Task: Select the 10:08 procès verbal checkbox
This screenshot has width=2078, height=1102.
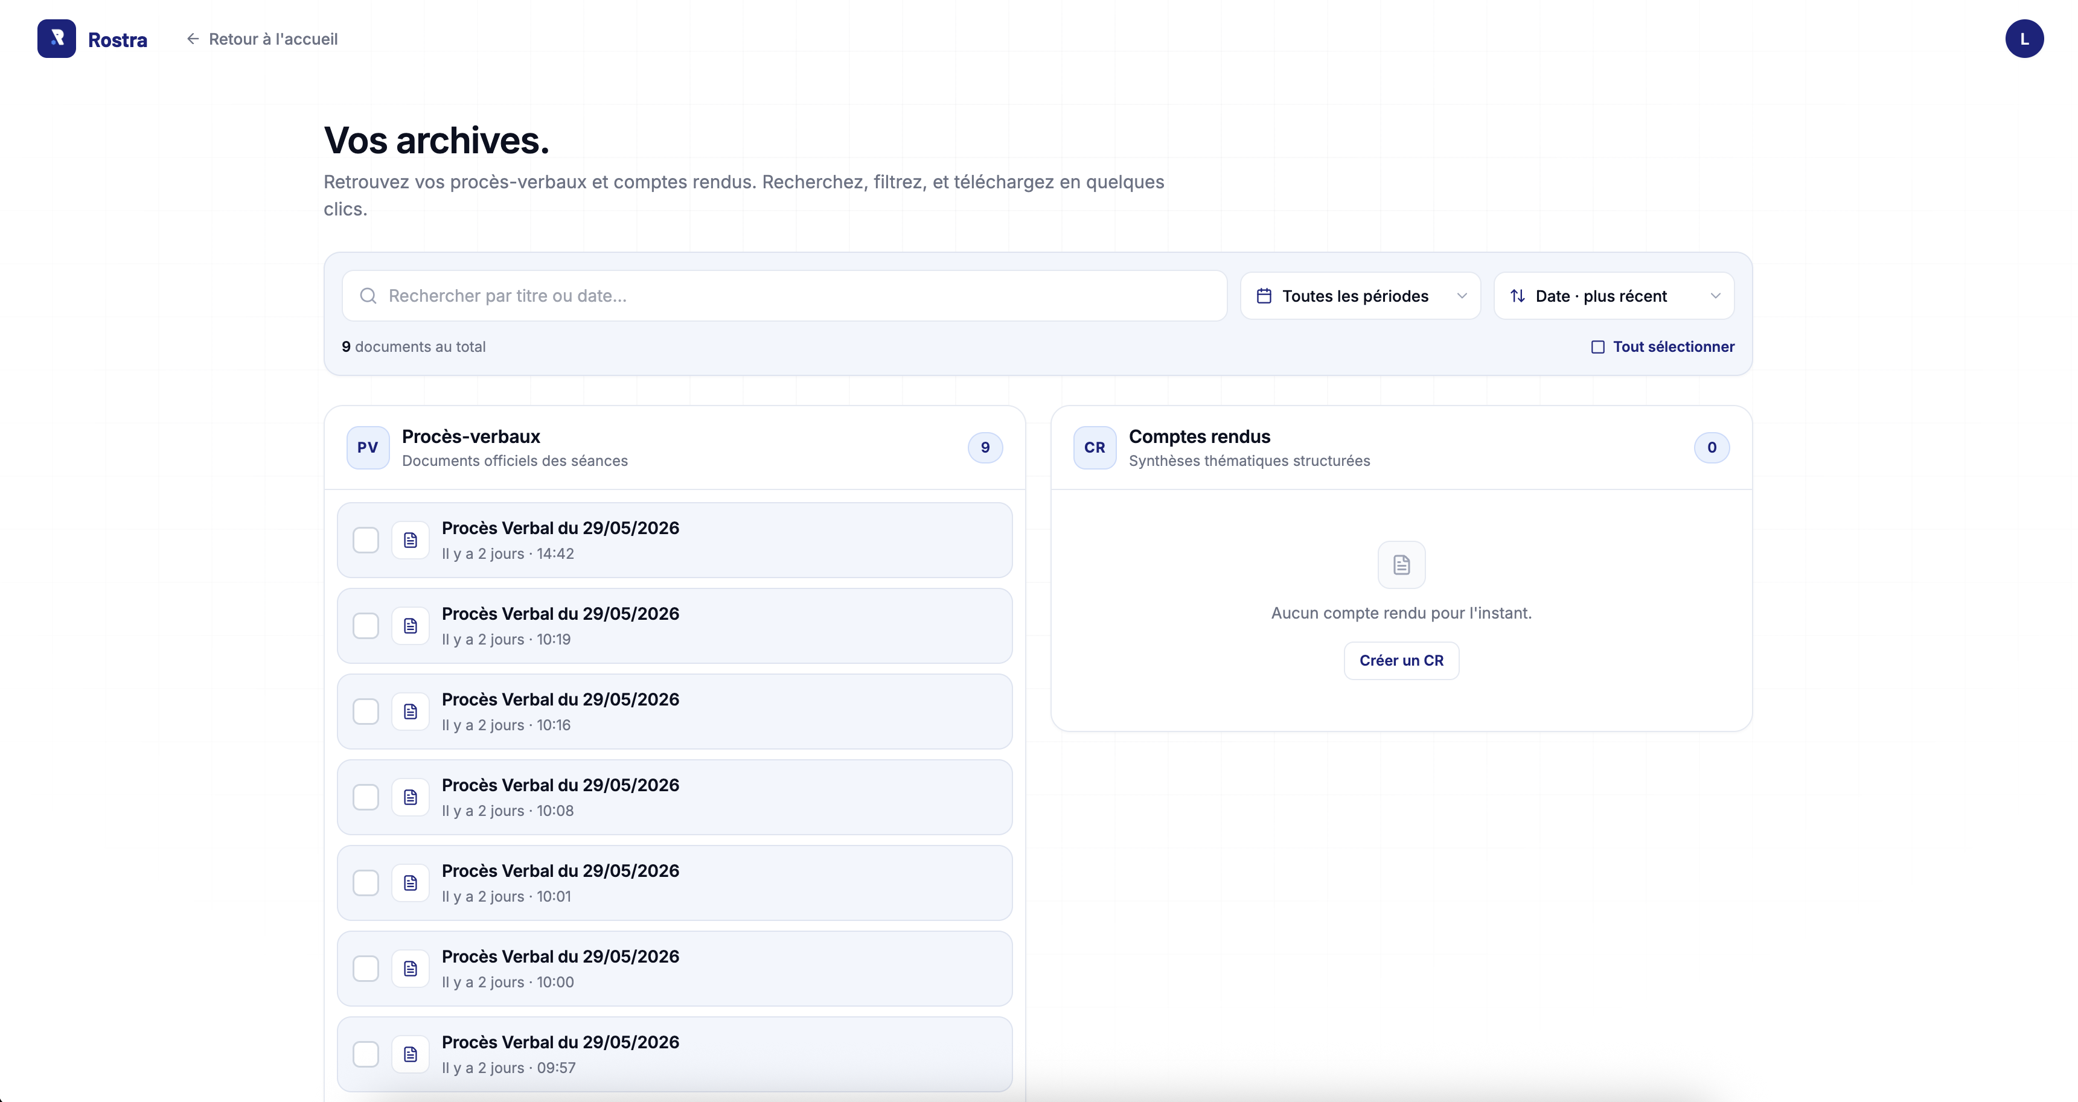Action: (x=366, y=797)
